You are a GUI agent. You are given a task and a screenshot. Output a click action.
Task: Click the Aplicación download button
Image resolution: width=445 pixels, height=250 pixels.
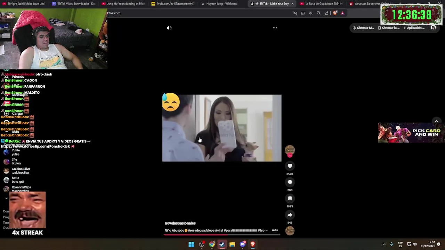coord(414,28)
